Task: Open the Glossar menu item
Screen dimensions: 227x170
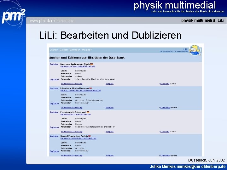Action: click(64, 50)
